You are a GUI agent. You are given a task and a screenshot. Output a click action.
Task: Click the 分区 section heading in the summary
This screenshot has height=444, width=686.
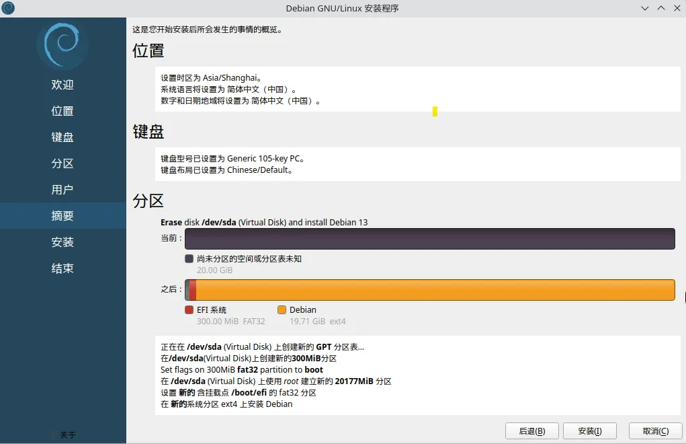148,201
